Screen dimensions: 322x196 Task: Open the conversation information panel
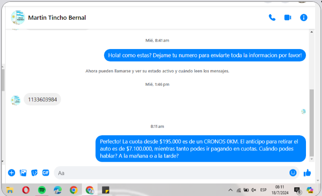coord(304,18)
